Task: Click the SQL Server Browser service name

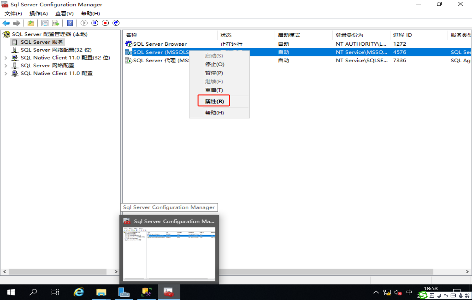Action: (x=160, y=44)
